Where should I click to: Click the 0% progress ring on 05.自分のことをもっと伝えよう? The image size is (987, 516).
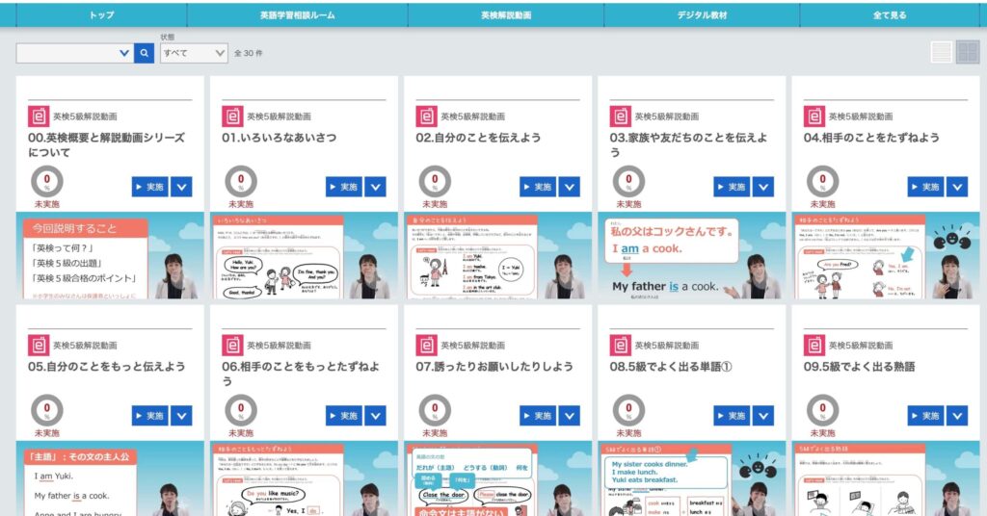coord(47,410)
